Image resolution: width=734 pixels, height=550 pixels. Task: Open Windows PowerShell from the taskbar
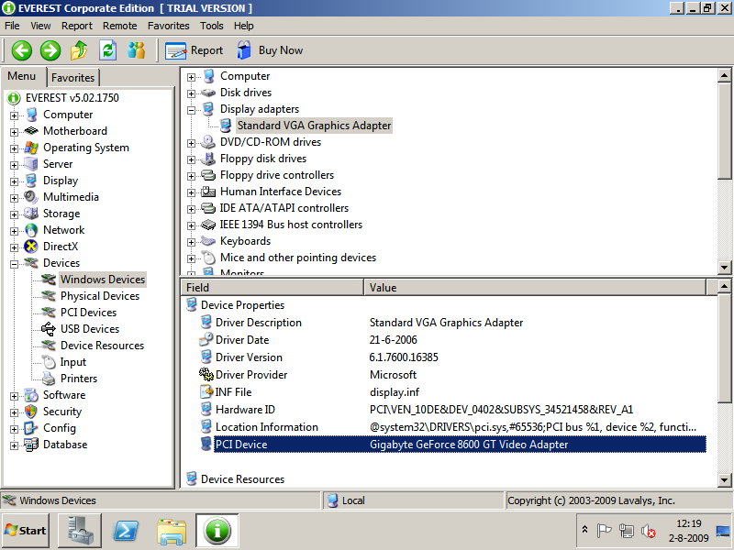pyautogui.click(x=126, y=531)
